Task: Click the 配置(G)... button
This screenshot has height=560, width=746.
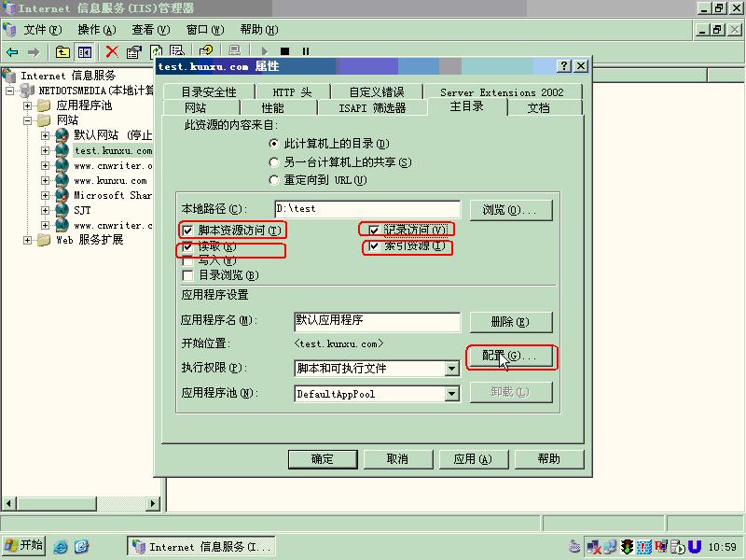Action: [510, 357]
